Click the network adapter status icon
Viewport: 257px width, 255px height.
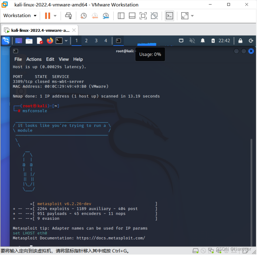click(x=211, y=251)
